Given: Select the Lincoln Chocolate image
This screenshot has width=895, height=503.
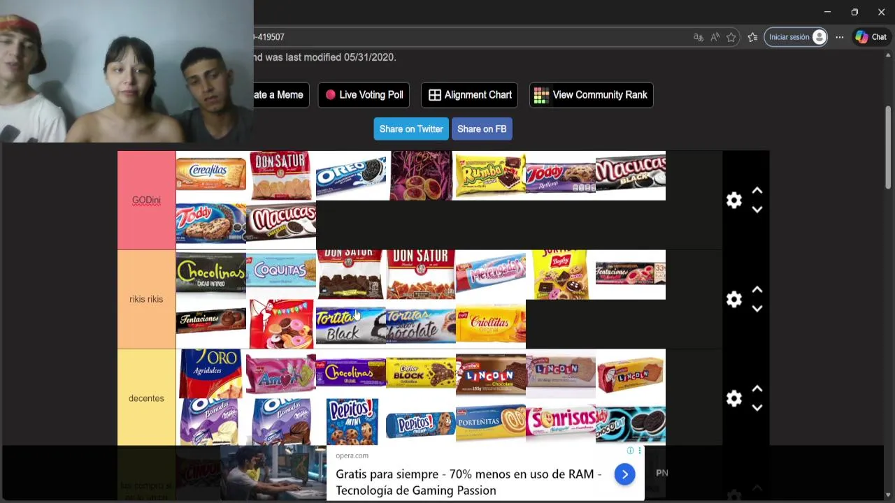Looking at the screenshot, I should [491, 374].
